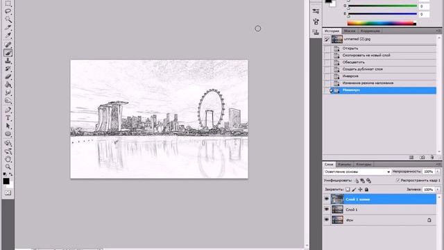Toggle Распространить кадр 1 checkbox
This screenshot has height=250, width=444.
[398, 181]
